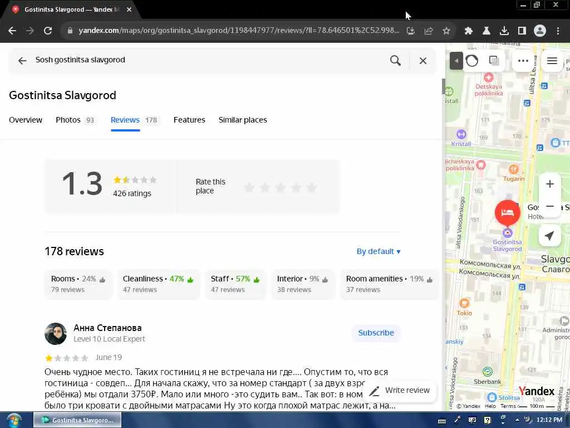This screenshot has height=428, width=570.
Task: Click the Detskaya poliklinika map marker
Action: pos(489,77)
